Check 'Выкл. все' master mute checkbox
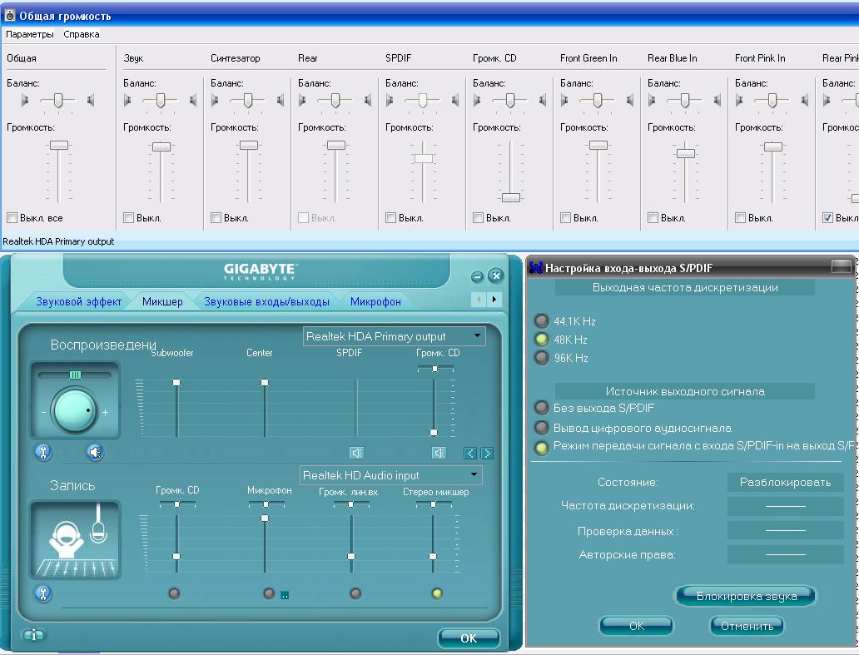Screen dimensions: 859x655 point(12,218)
